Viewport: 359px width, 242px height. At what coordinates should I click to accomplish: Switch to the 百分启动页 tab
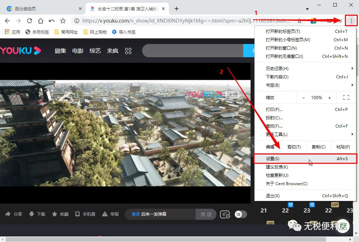(43, 9)
